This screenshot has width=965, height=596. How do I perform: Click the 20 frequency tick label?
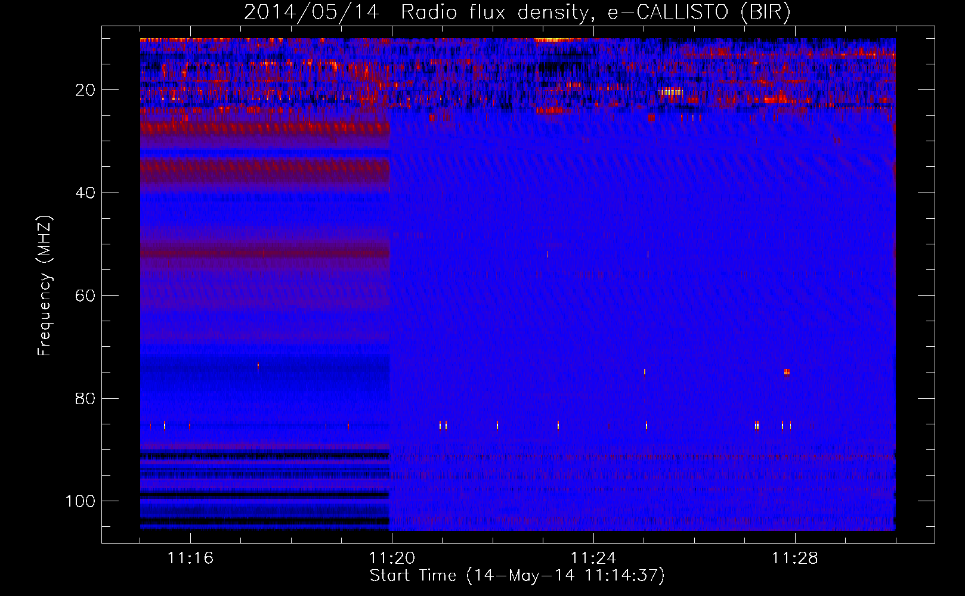pos(86,90)
